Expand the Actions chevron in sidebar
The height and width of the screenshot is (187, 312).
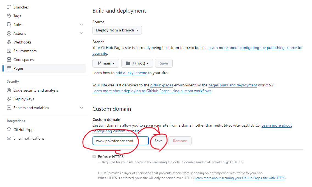coord(81,33)
